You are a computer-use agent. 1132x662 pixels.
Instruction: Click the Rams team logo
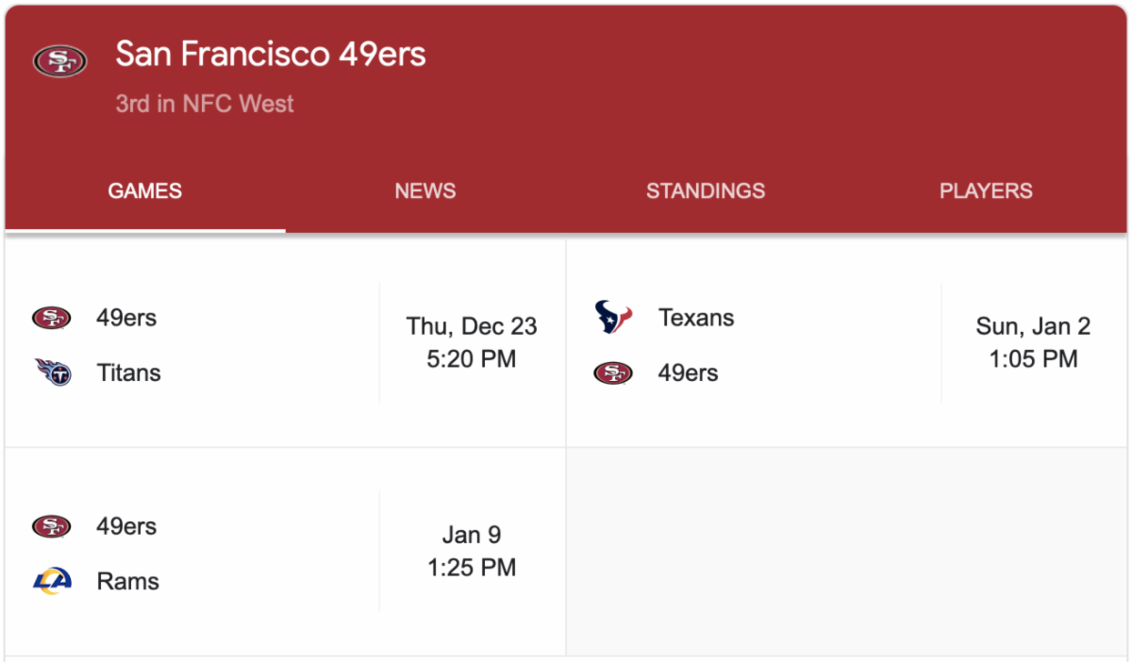click(52, 581)
